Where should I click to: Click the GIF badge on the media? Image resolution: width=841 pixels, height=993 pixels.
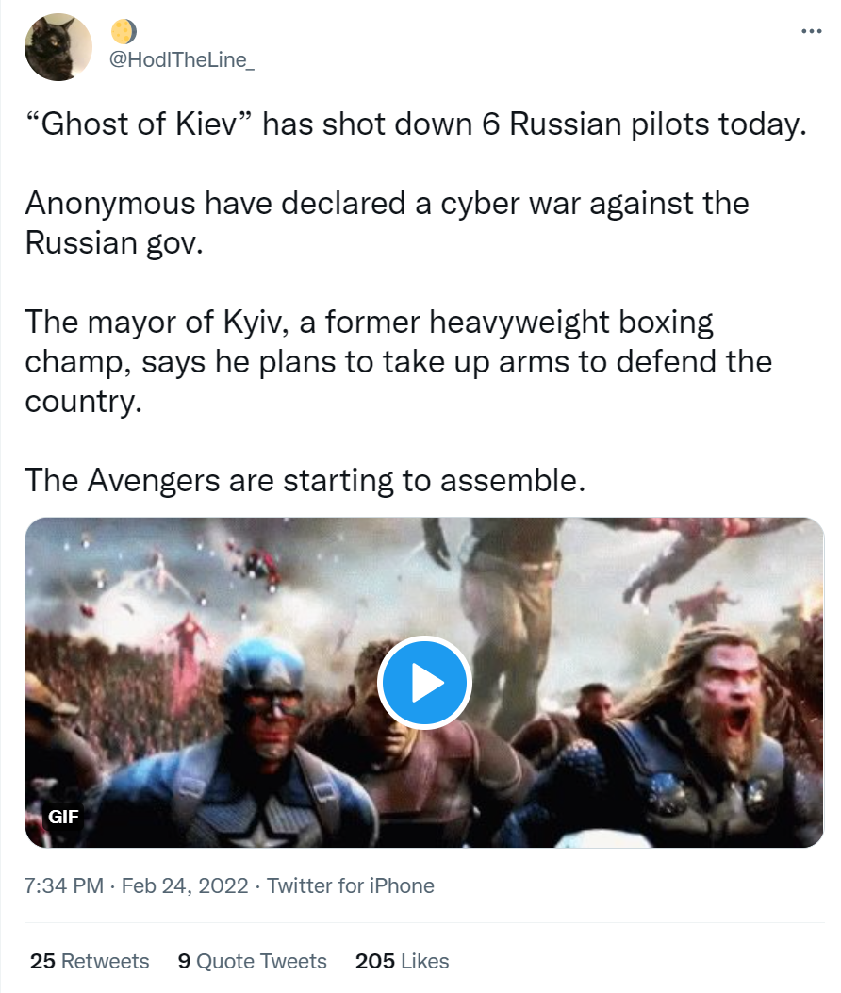(x=63, y=817)
